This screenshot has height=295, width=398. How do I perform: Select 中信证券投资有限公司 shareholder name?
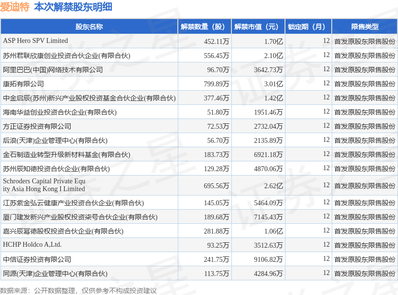click(x=37, y=259)
